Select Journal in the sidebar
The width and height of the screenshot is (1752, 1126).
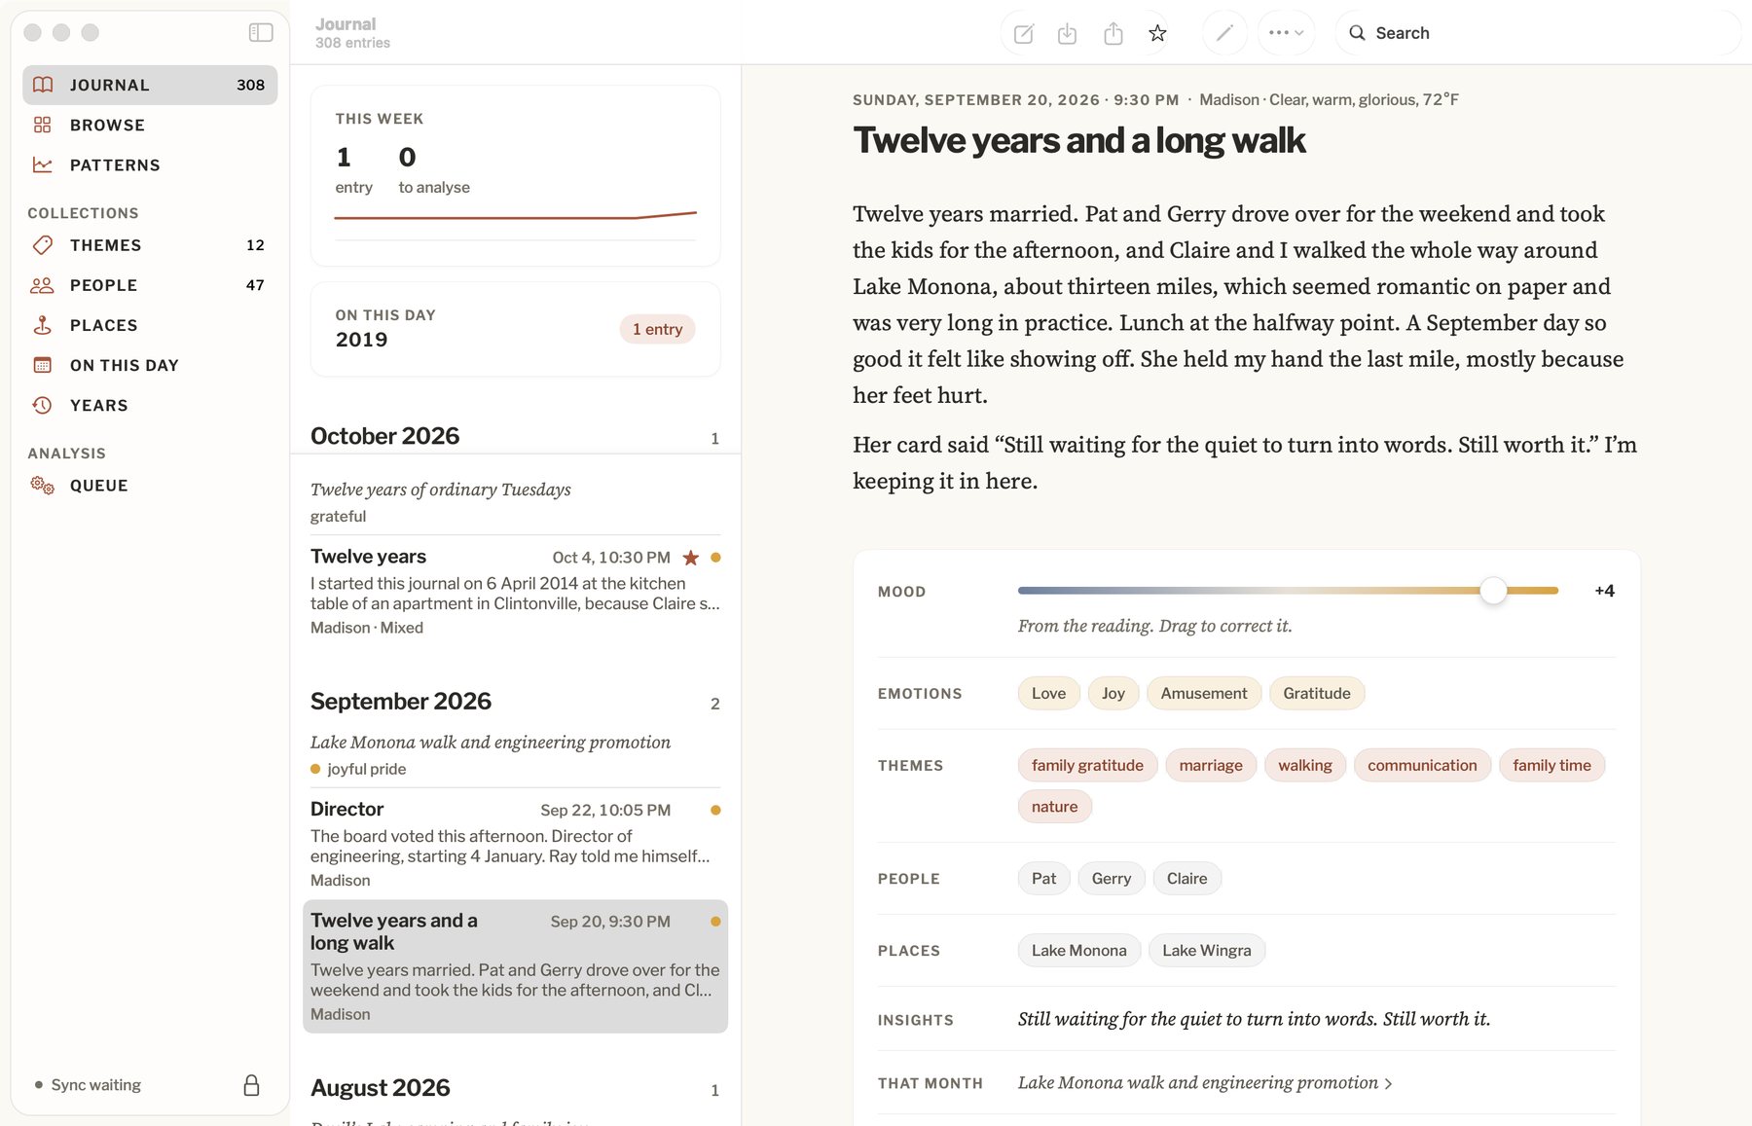pyautogui.click(x=150, y=85)
